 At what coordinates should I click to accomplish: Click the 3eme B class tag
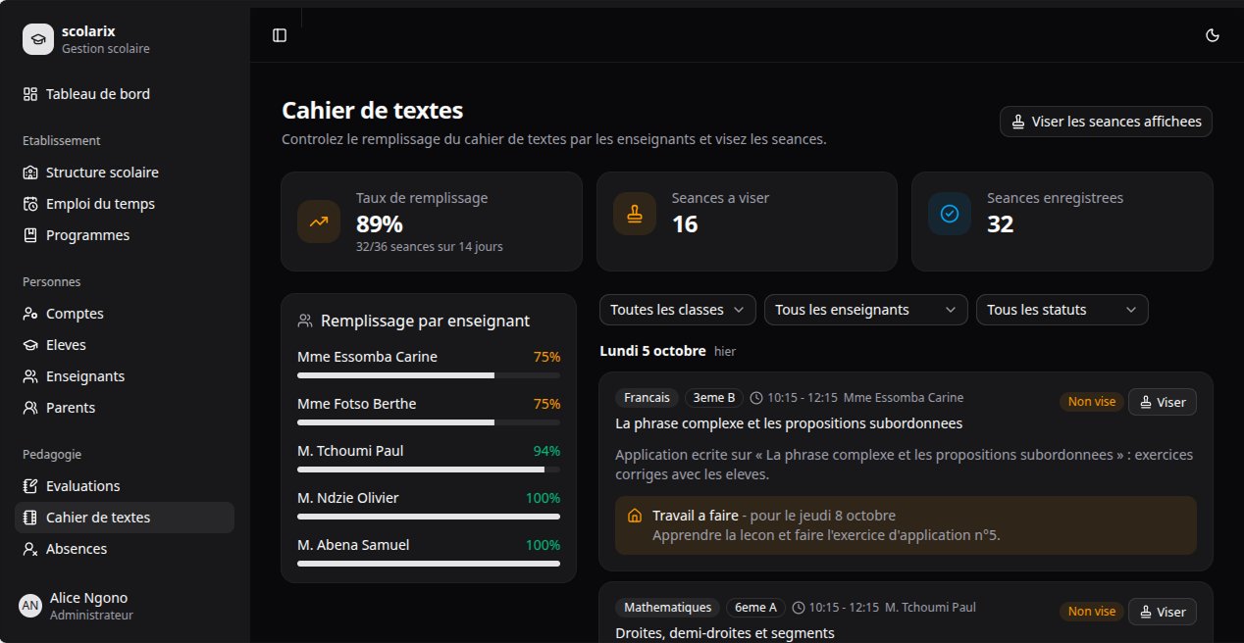point(714,398)
